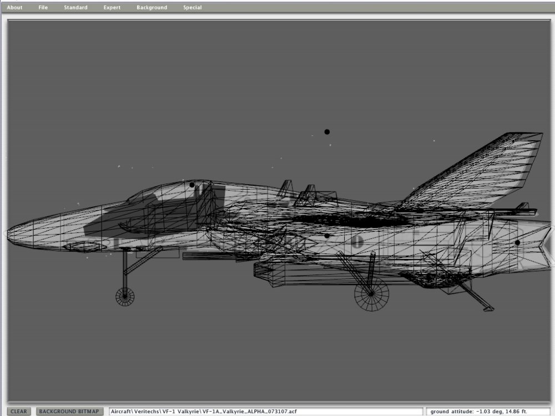Open the Special menu
Viewport: 555px width, 416px height.
coord(192,7)
